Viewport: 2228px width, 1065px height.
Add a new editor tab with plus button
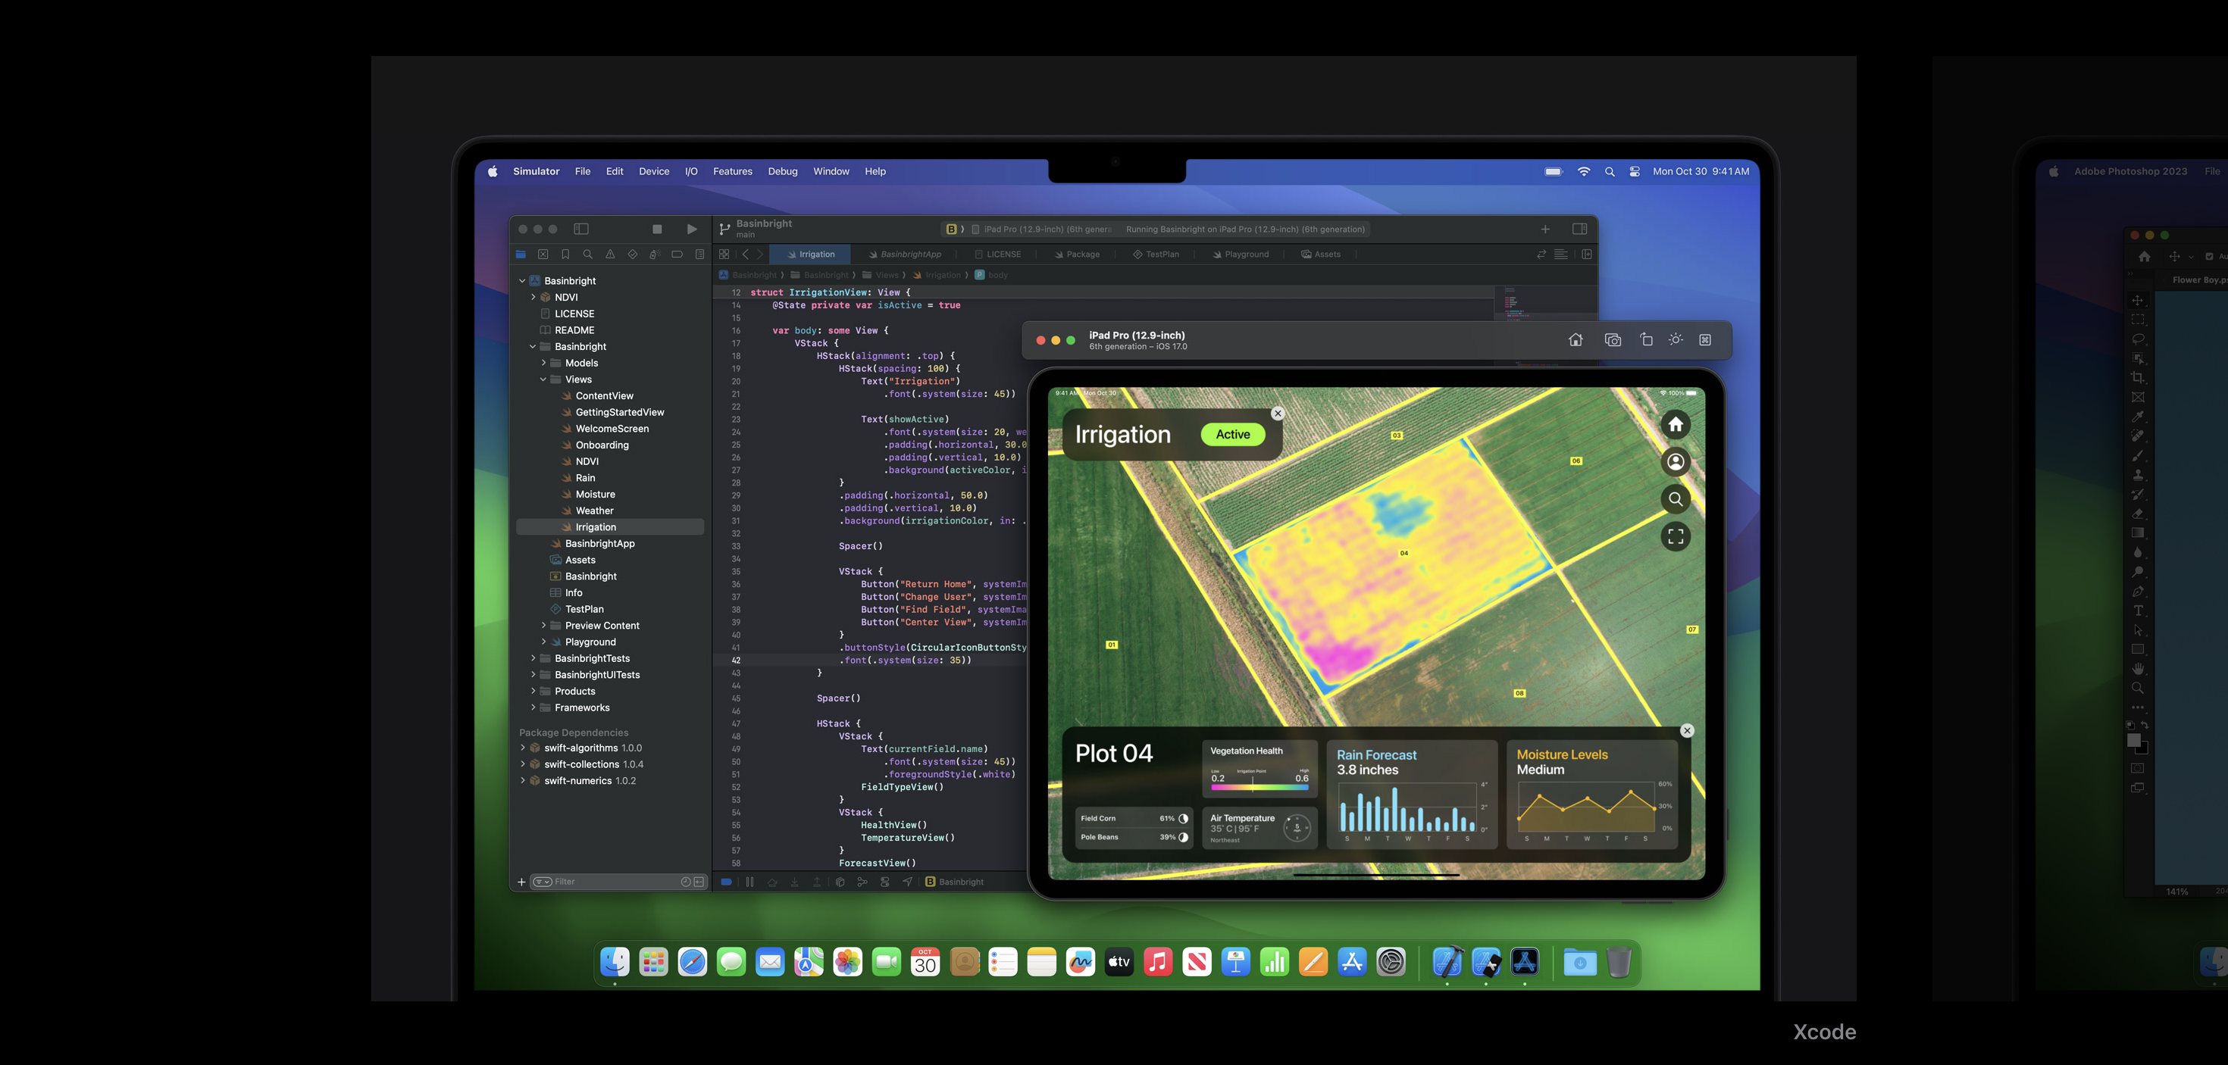pyautogui.click(x=1544, y=229)
